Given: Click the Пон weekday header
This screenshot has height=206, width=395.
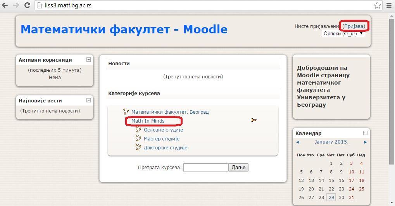Looking at the screenshot, I should coord(301,155).
